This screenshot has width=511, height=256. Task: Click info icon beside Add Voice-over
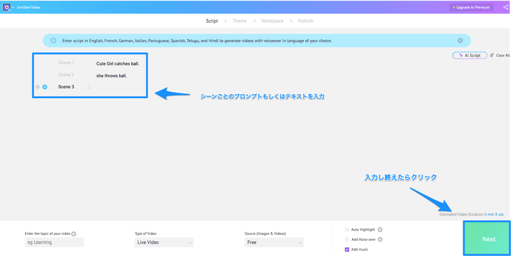pos(380,240)
